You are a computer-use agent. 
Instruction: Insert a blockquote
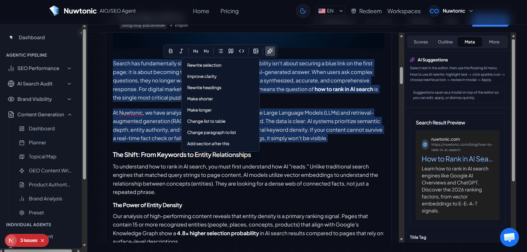tap(231, 51)
